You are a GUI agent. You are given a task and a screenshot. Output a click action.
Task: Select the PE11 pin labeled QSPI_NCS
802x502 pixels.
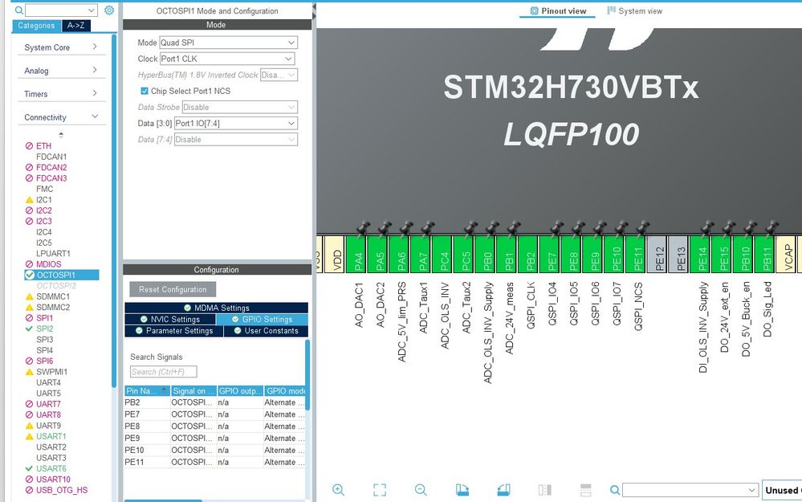tap(637, 254)
